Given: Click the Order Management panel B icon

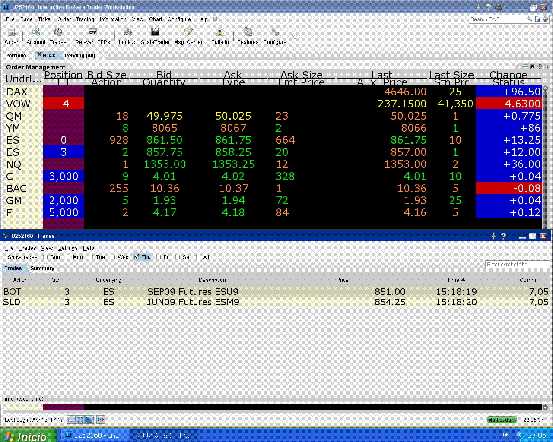Looking at the screenshot, I should 533,66.
